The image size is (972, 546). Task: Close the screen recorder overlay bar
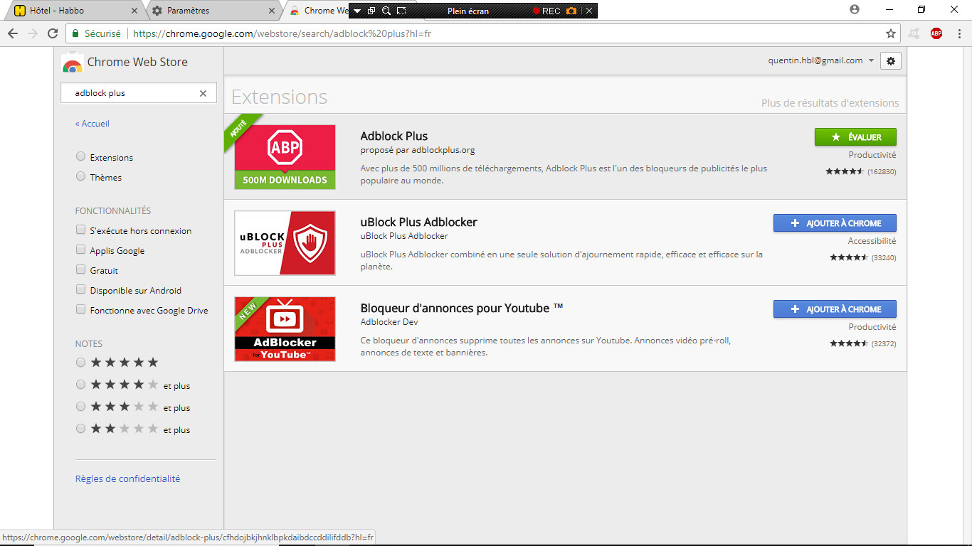[589, 11]
